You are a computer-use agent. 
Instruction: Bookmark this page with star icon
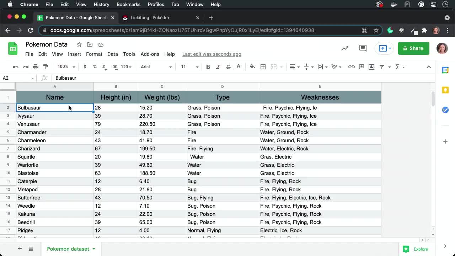point(376,30)
